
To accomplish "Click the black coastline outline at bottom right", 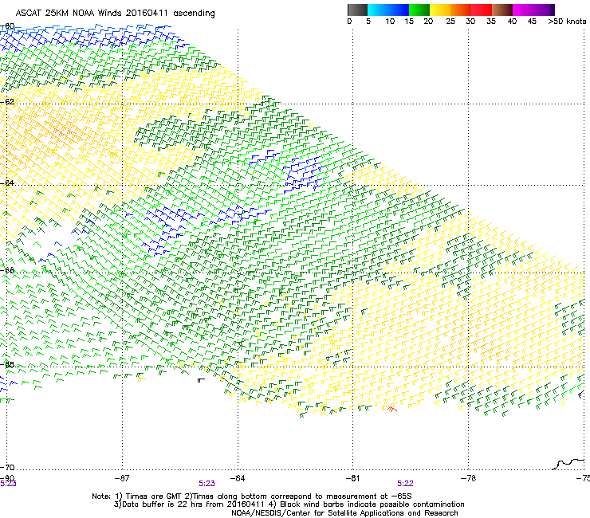I will 568,464.
